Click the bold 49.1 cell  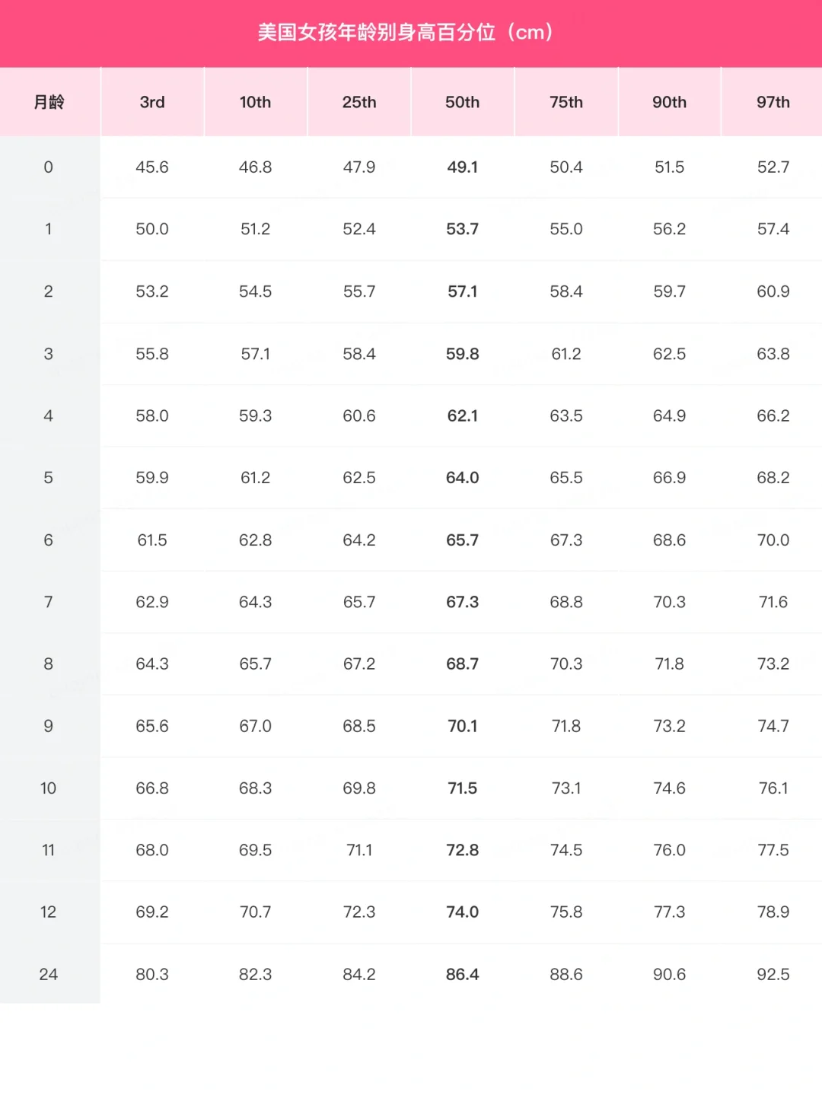point(463,167)
